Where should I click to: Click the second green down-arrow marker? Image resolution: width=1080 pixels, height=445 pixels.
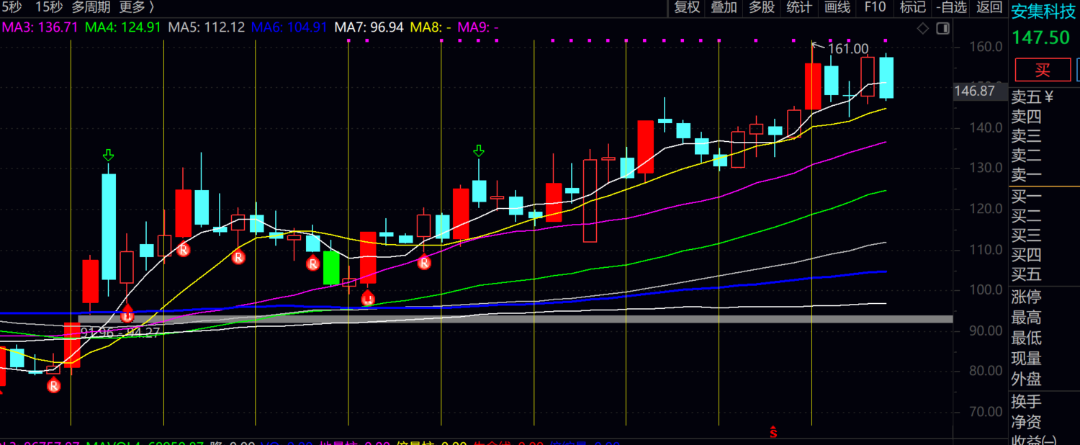pos(479,150)
